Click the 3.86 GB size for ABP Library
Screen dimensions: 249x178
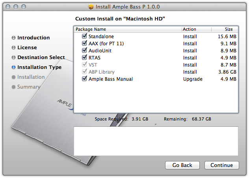coord(227,72)
